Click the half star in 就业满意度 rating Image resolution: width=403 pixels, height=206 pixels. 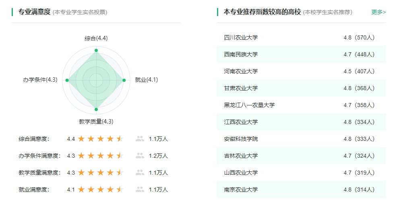pyautogui.click(x=120, y=190)
